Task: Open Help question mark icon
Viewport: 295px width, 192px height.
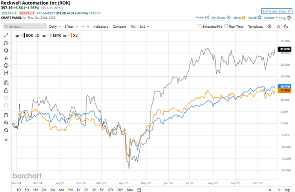Action: [289, 18]
